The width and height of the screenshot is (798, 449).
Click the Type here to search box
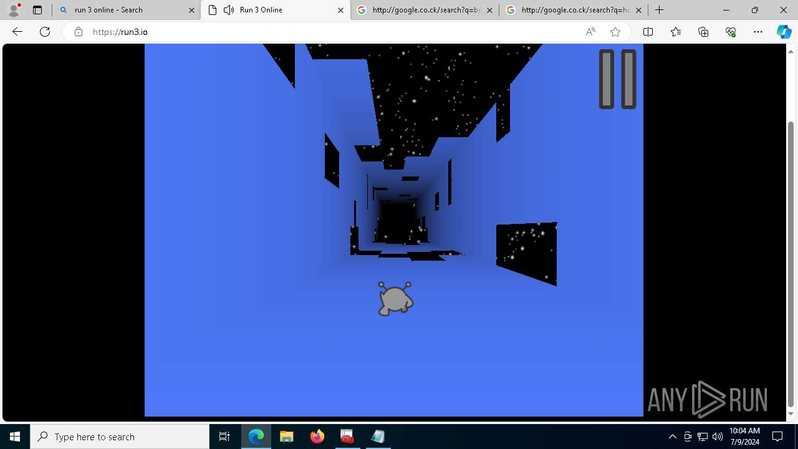click(x=120, y=437)
